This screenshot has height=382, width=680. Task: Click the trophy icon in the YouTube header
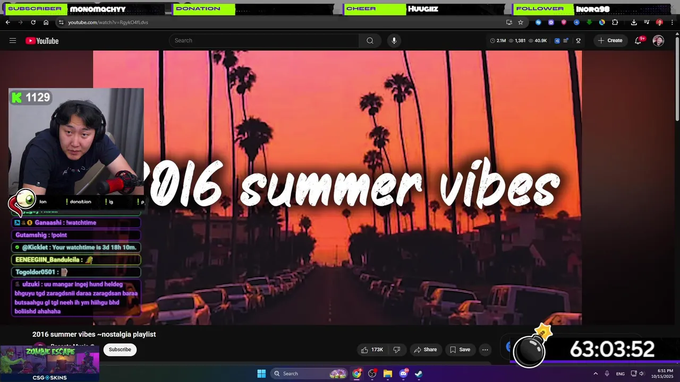pyautogui.click(x=578, y=41)
